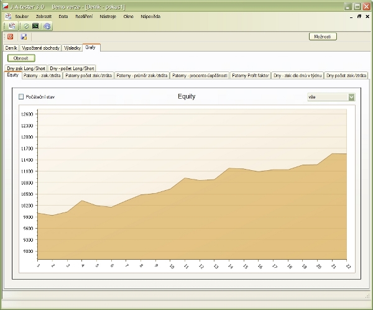Screen dimensions: 373x310
Task: Open the black terminal-style toolbar icon
Action: pyautogui.click(x=35, y=26)
